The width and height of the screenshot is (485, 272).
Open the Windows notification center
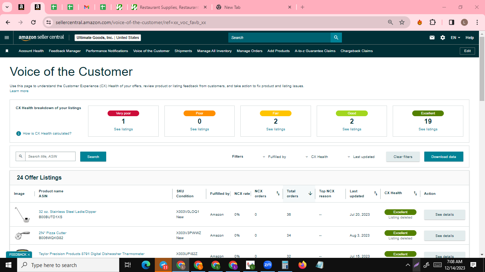click(473, 265)
